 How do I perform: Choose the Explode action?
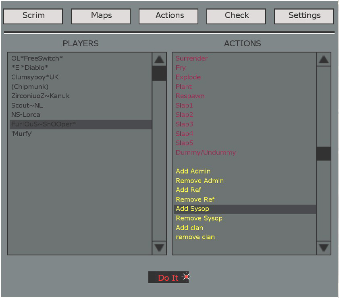click(188, 77)
